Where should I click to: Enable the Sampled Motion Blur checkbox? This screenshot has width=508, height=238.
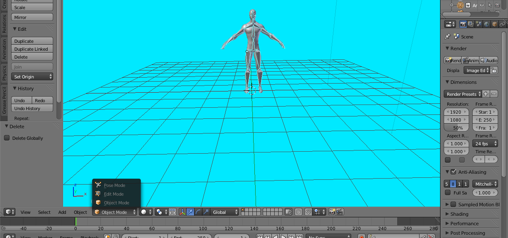click(453, 204)
